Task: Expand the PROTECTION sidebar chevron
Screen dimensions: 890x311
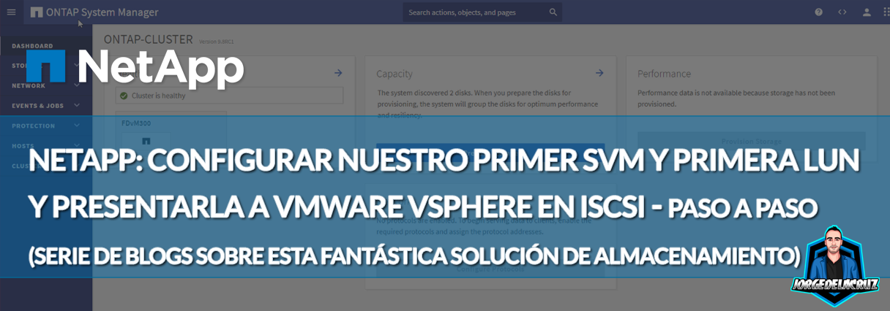Action: 77,126
